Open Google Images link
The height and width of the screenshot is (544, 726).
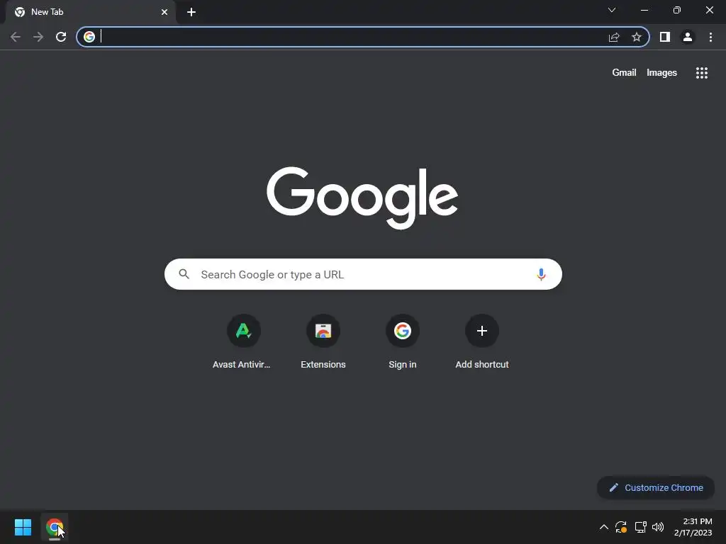coord(661,73)
